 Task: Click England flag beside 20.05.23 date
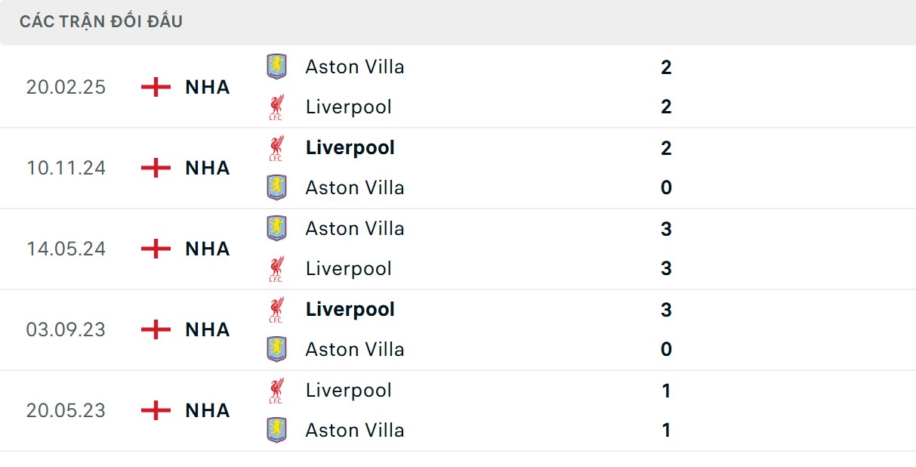click(x=156, y=410)
